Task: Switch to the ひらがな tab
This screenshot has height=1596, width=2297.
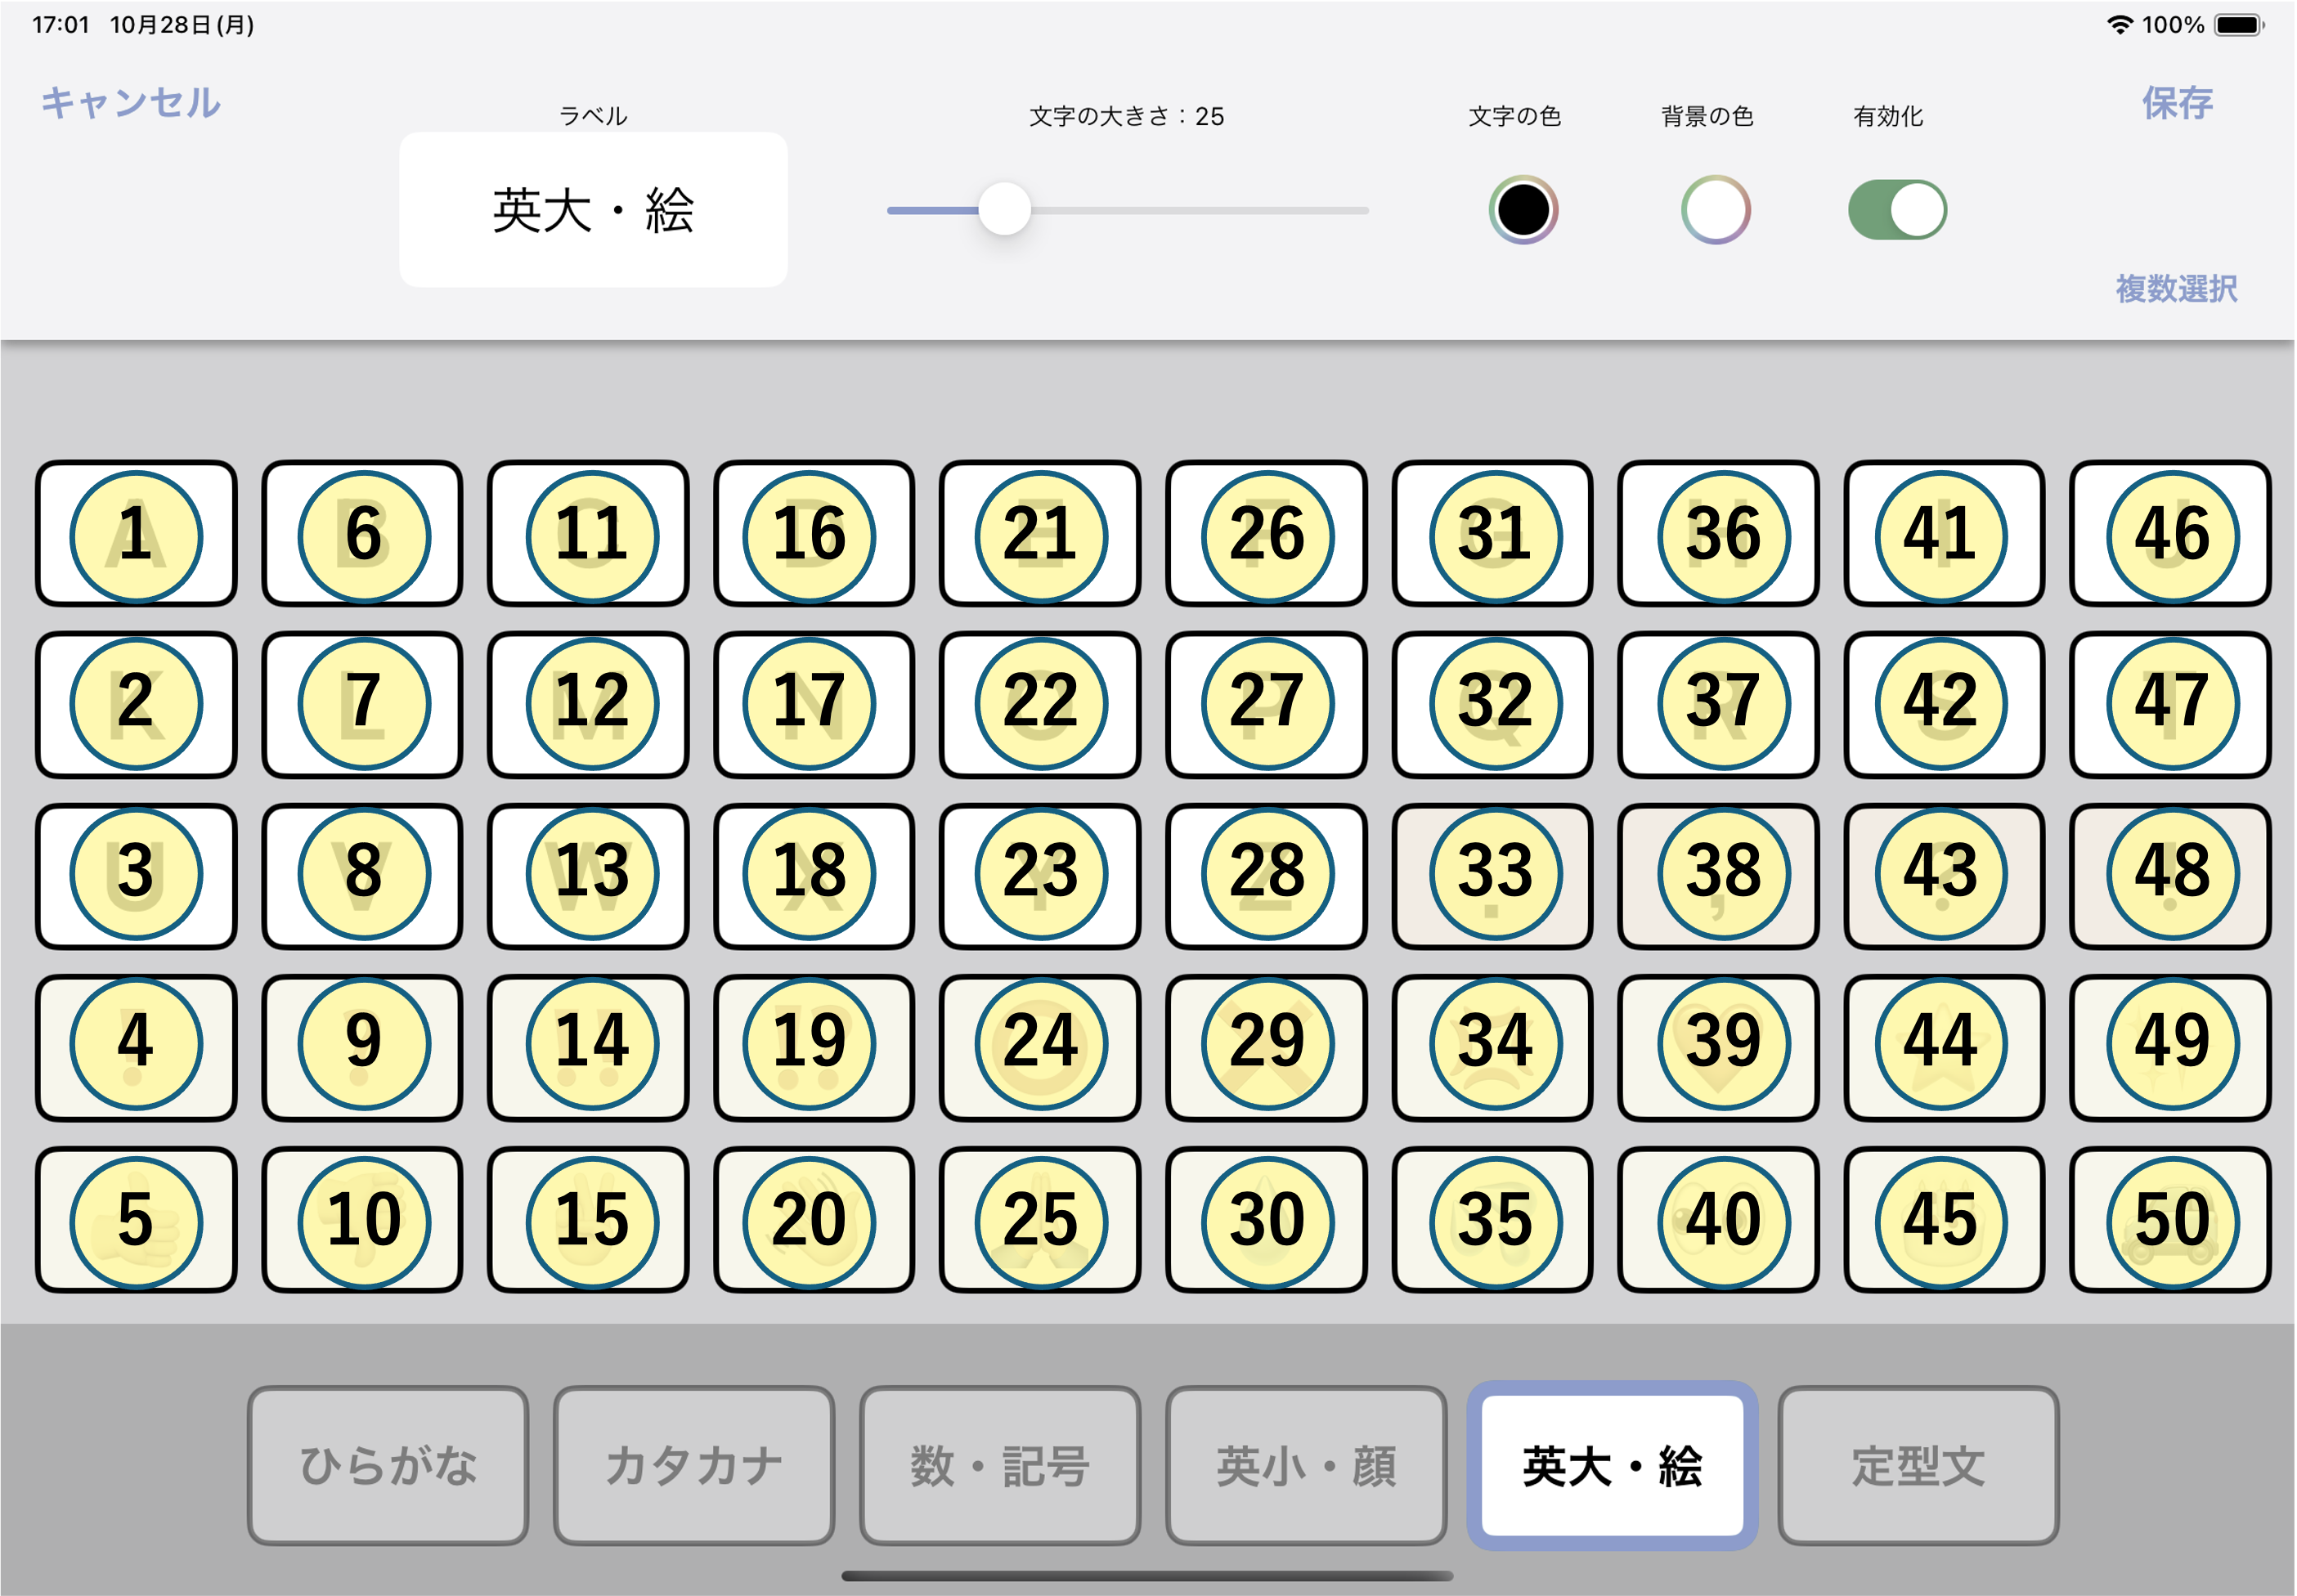Action: pos(387,1465)
